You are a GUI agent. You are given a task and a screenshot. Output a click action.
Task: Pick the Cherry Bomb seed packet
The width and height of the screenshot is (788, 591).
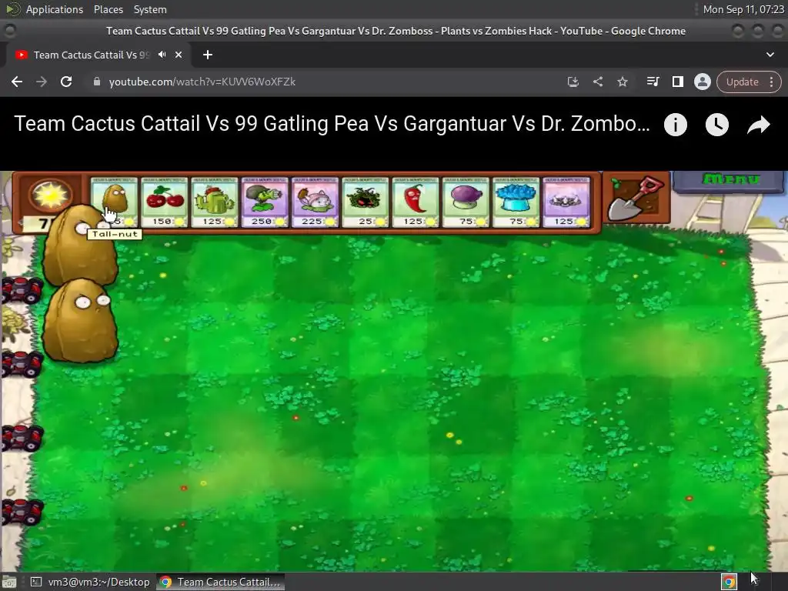(x=165, y=202)
